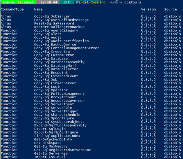Click dbatools source in Import-CsvToSql row
The height and width of the screenshot is (159, 183).
coord(173,157)
